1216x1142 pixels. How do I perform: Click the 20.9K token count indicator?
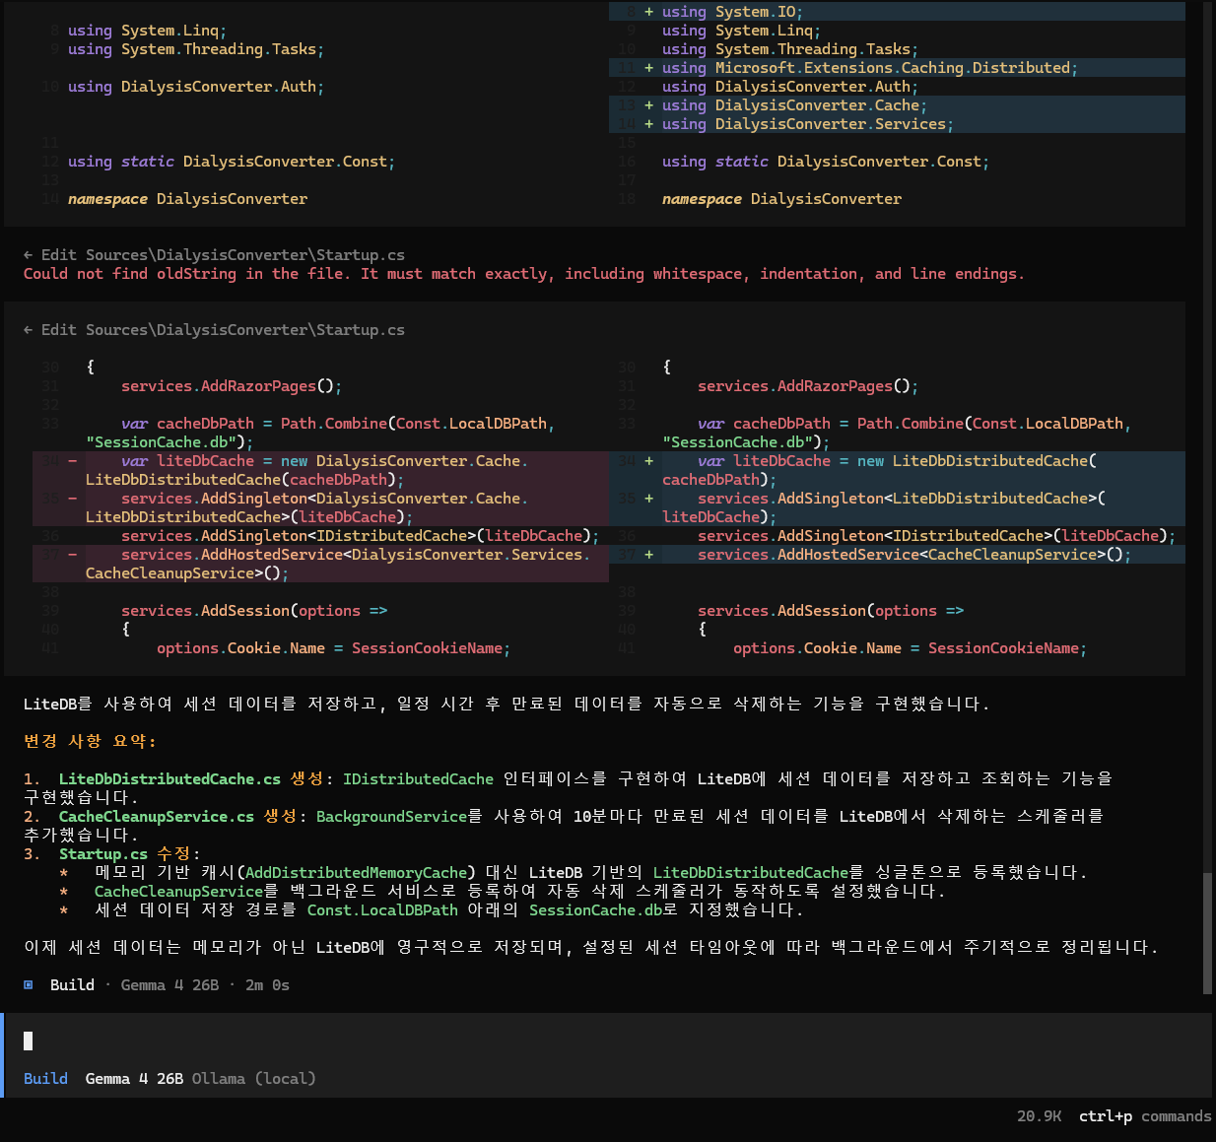[x=1039, y=1116]
